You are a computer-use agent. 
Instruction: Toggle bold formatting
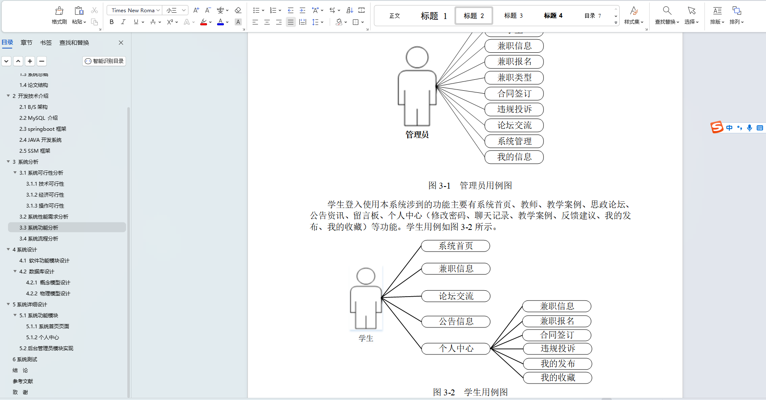pos(112,22)
